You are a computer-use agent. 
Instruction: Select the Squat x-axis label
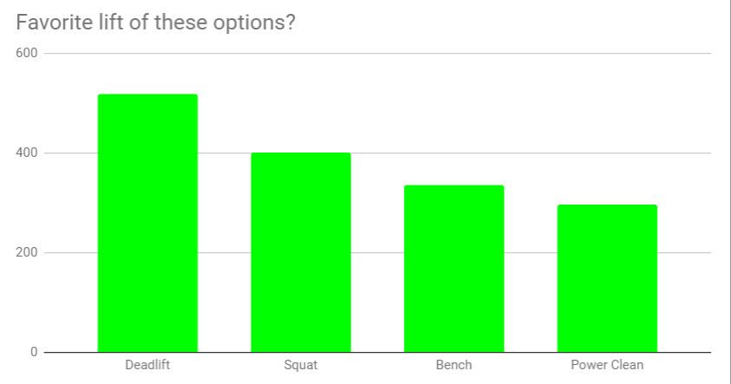[301, 365]
